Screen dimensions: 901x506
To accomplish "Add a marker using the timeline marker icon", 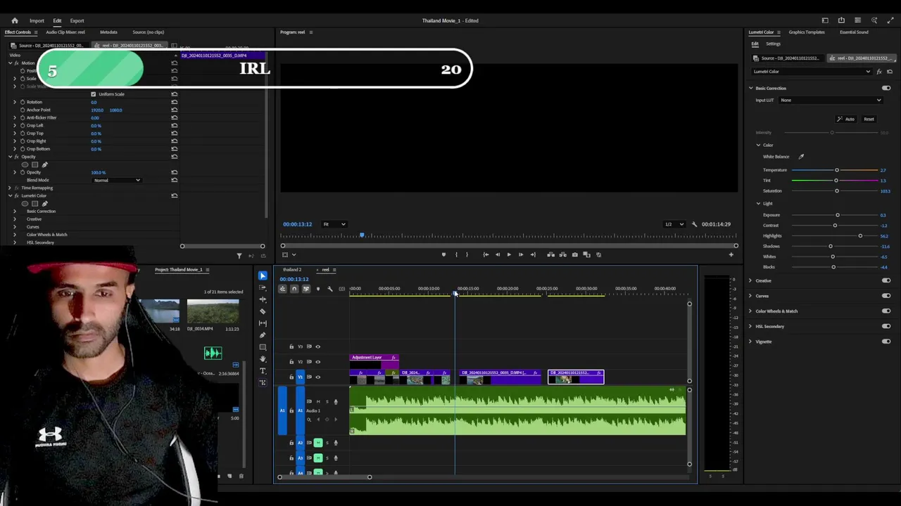I will (318, 289).
